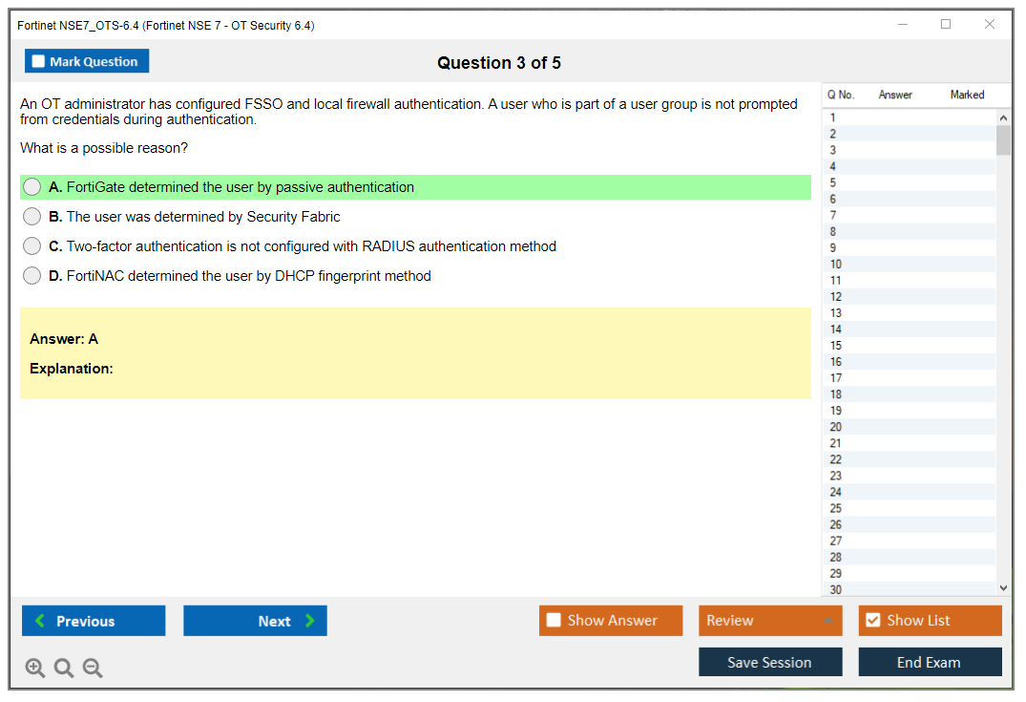
Task: Select answer A FortiGate passive authentication
Action: (32, 187)
